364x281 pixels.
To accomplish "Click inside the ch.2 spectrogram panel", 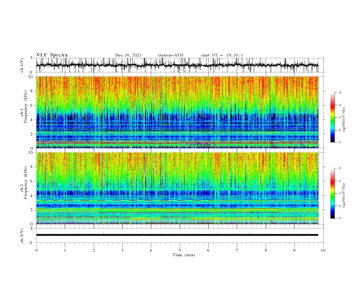I will coord(177,188).
